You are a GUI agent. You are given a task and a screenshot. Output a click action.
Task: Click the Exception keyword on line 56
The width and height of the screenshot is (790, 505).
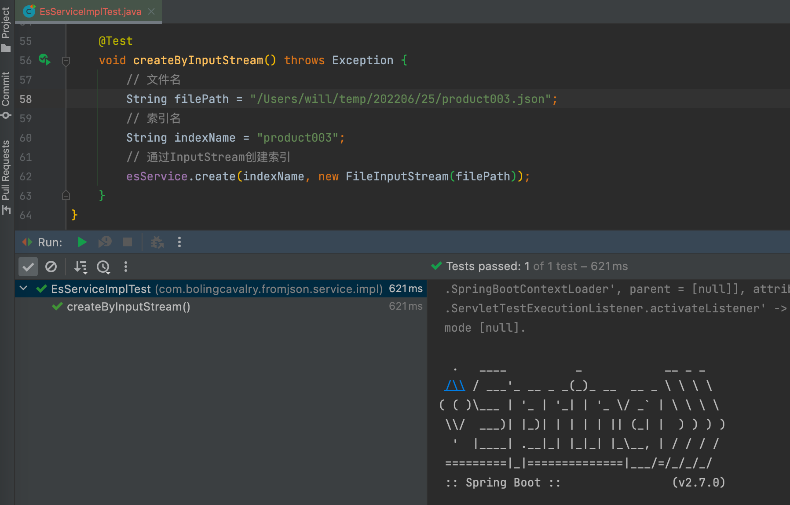[362, 60]
